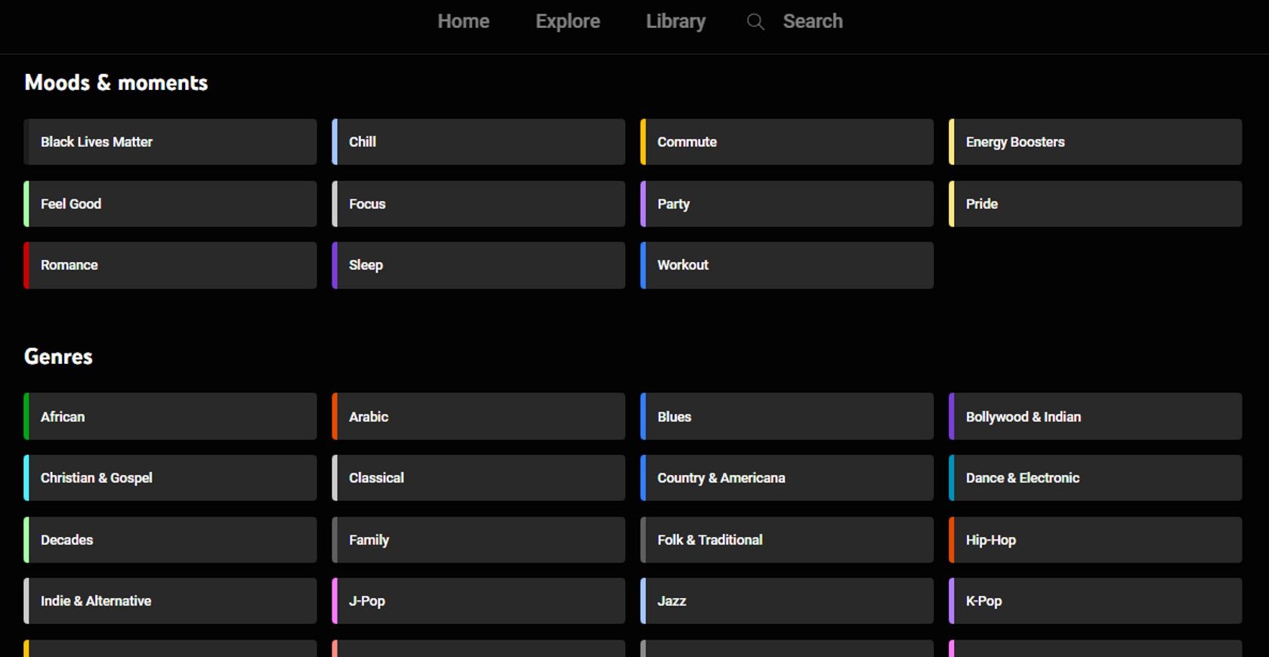Open the Country & Americana genre
Screen dimensions: 1269x657
[786, 478]
